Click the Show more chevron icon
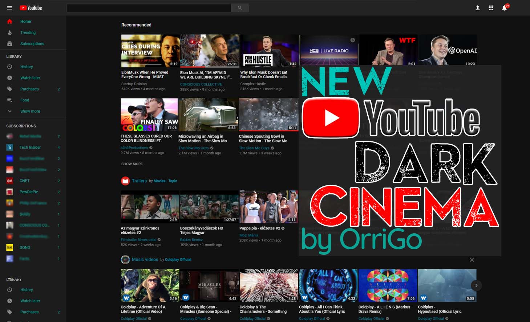 click(10, 111)
